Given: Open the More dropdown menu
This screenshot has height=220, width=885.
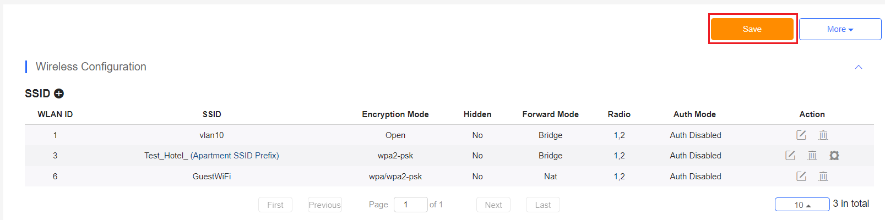Looking at the screenshot, I should (840, 29).
